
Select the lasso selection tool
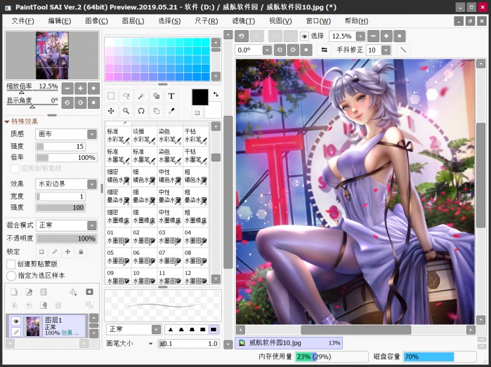(126, 96)
